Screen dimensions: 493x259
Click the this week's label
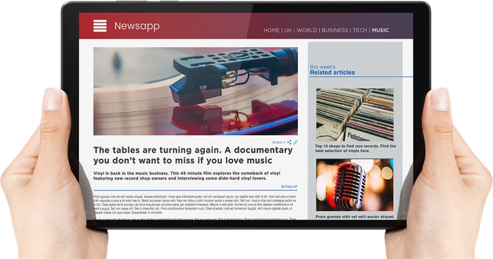coord(323,67)
